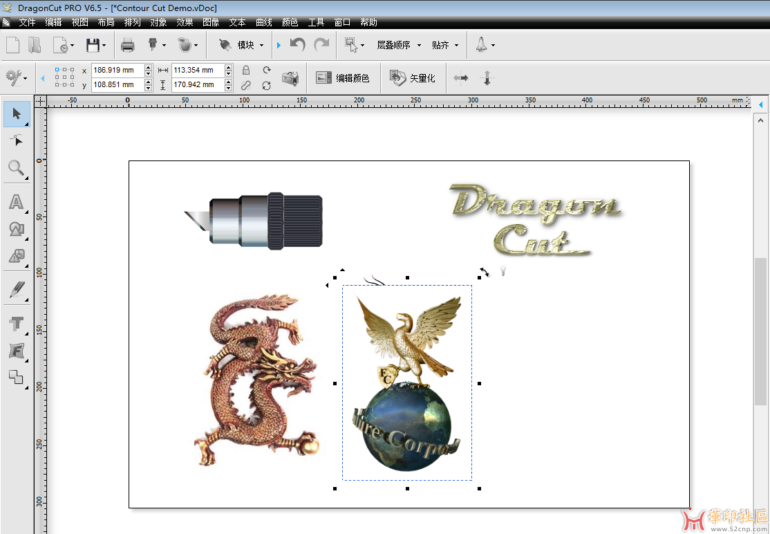Select the Zoom magnifier tool
Image resolution: width=770 pixels, height=534 pixels.
16,167
